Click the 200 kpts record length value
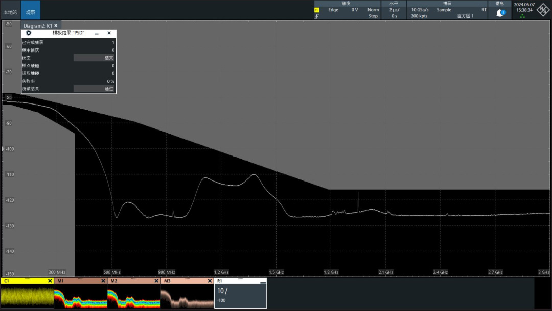 419,16
